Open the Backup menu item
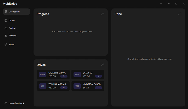The image size is (188, 109). click(12, 28)
